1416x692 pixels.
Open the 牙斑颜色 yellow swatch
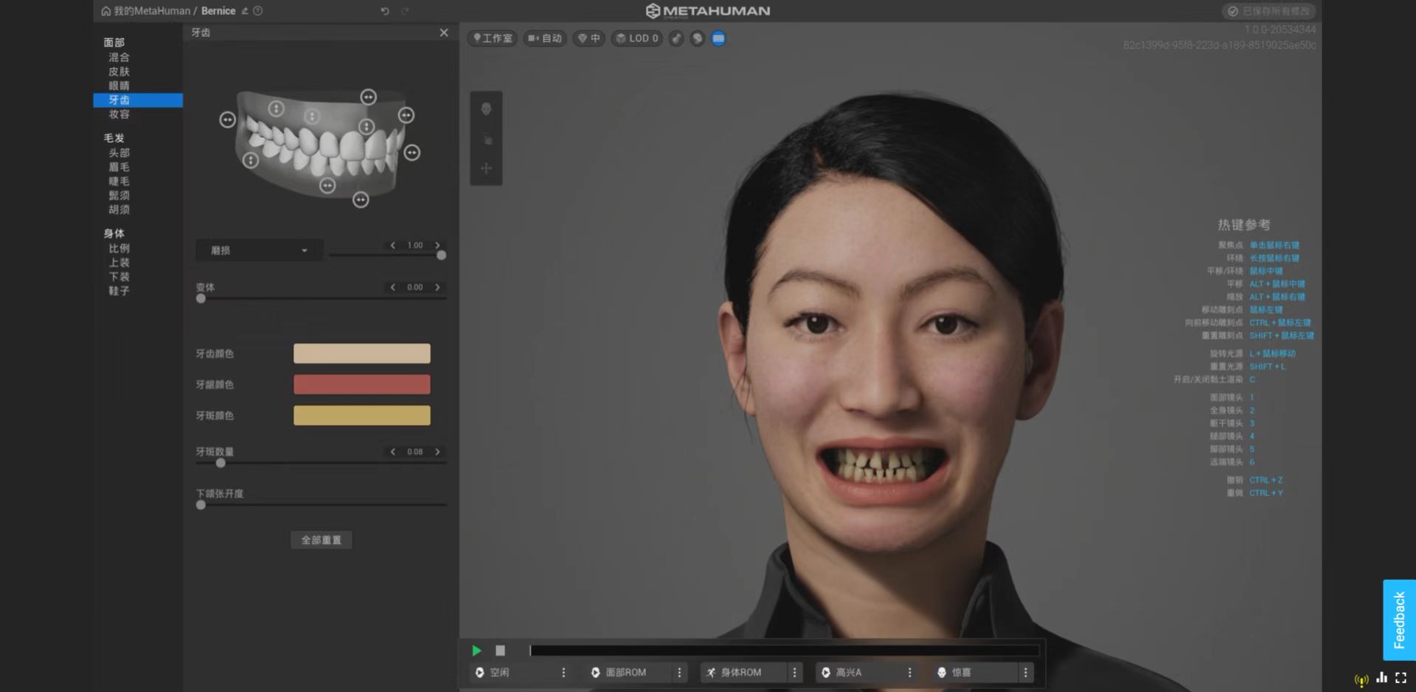pyautogui.click(x=362, y=415)
